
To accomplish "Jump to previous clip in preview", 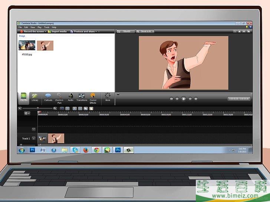I will (171, 99).
